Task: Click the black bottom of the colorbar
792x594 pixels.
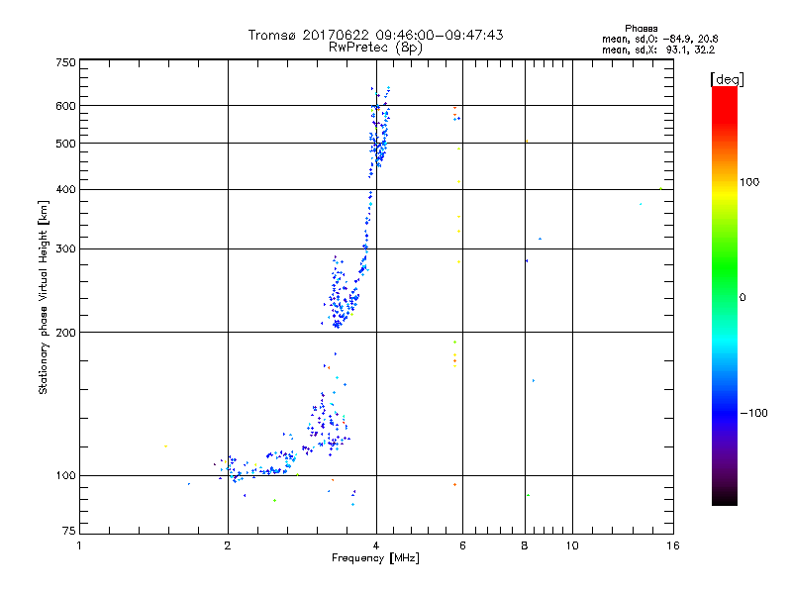Action: pos(724,500)
